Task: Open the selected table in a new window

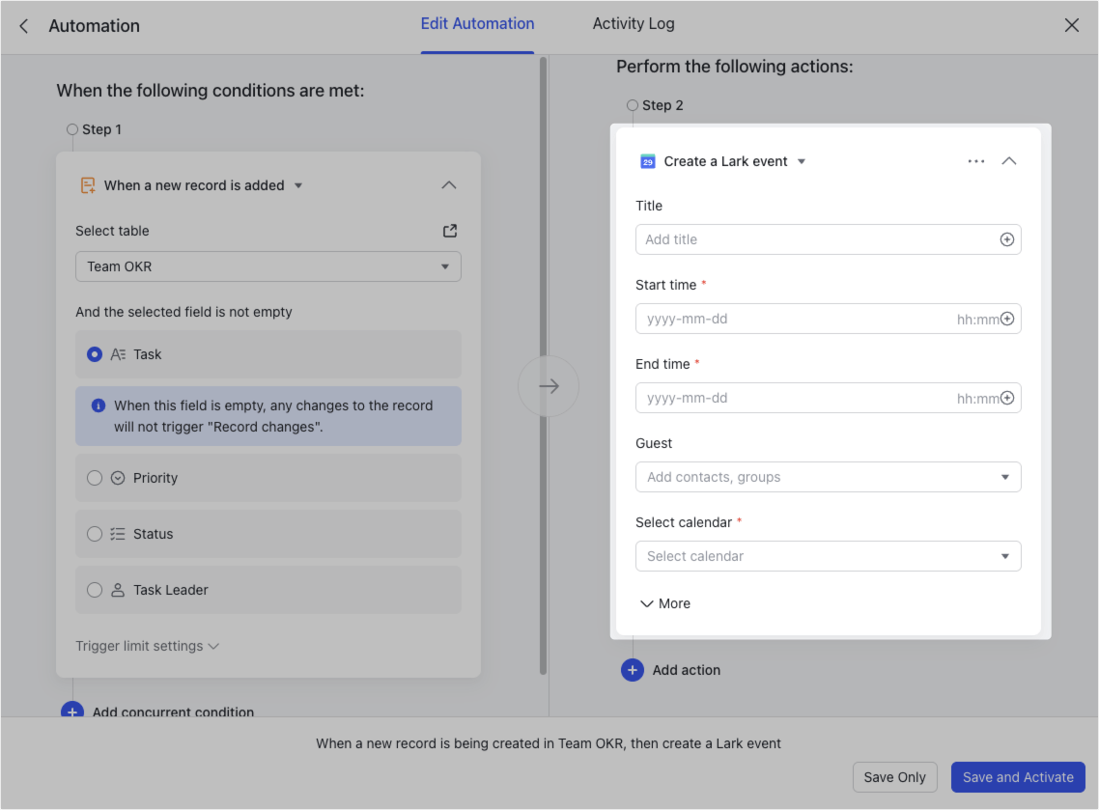Action: coord(450,231)
